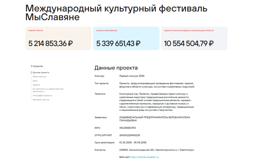Click the Софинансирование blue card
Screen dimensions: 260x161
(126, 38)
